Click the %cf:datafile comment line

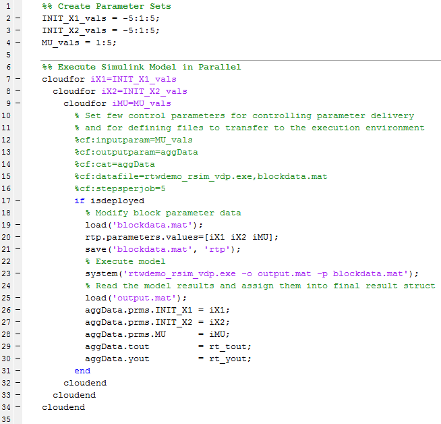tap(200, 176)
